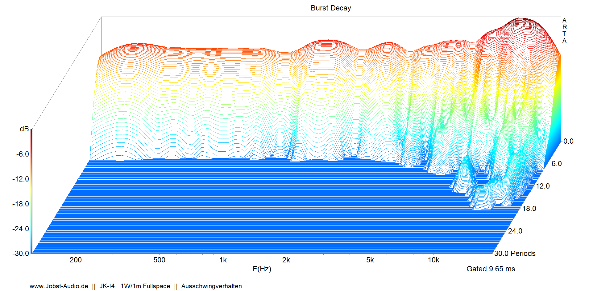Screen dimensions: 589x291
Task: Select the JK-I4 model name in footer
Action: tap(107, 286)
